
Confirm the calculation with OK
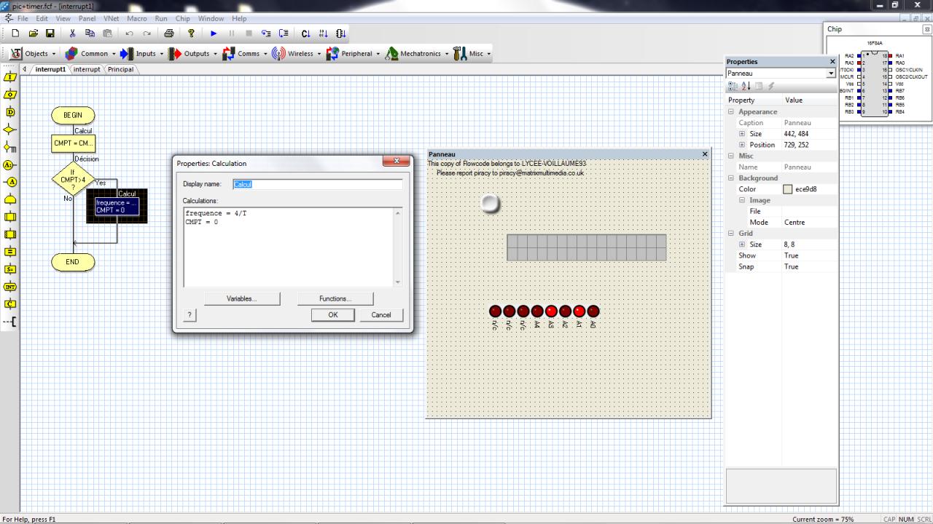click(x=333, y=314)
